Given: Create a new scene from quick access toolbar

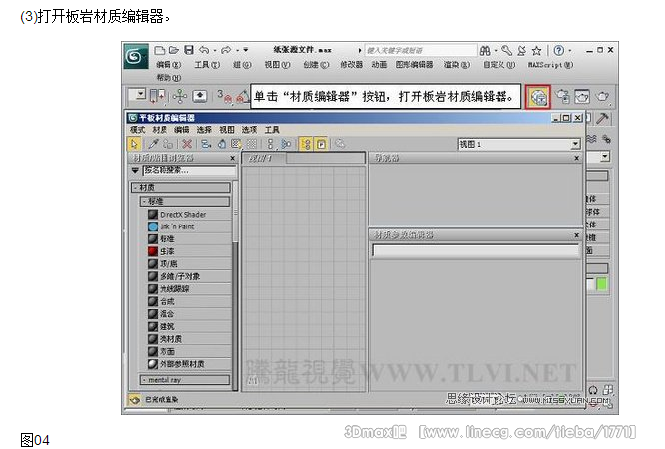Looking at the screenshot, I should (160, 50).
